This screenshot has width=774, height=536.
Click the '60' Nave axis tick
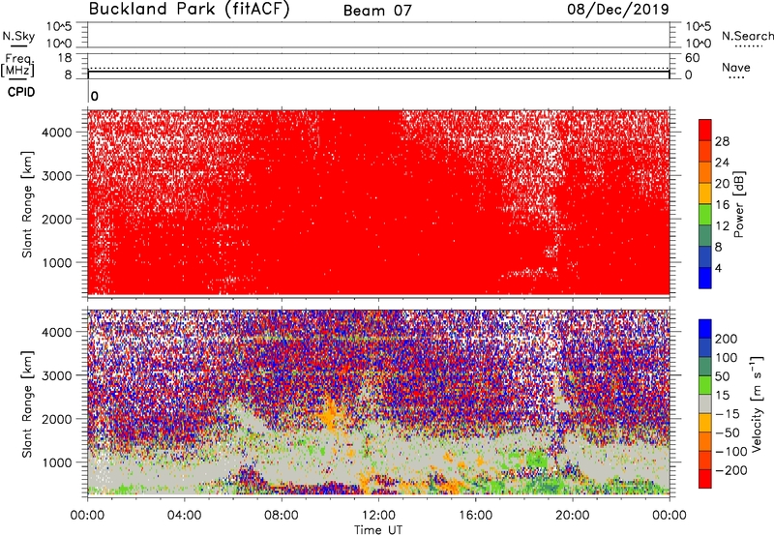(x=693, y=58)
